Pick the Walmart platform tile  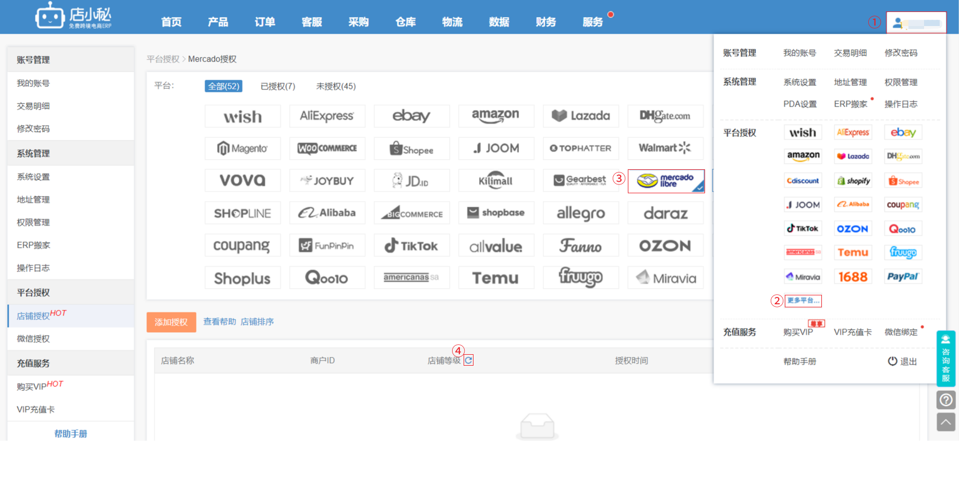click(x=665, y=148)
